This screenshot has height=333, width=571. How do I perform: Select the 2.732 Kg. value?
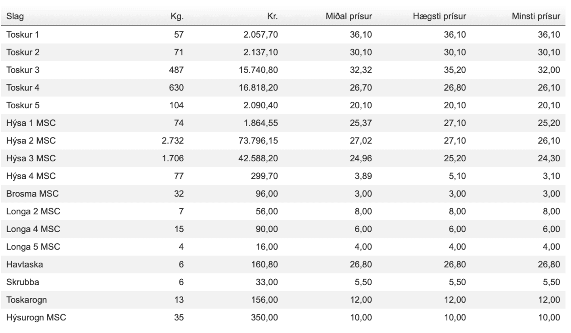click(x=172, y=141)
